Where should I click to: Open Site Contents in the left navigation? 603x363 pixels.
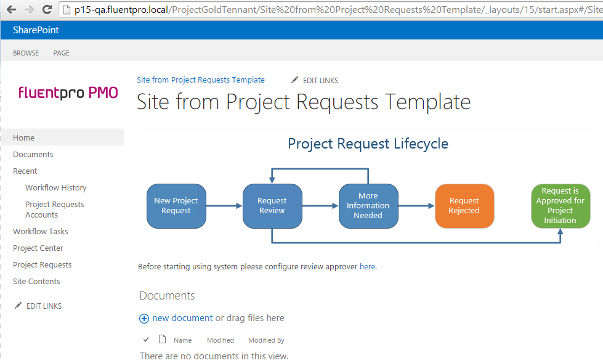[36, 282]
